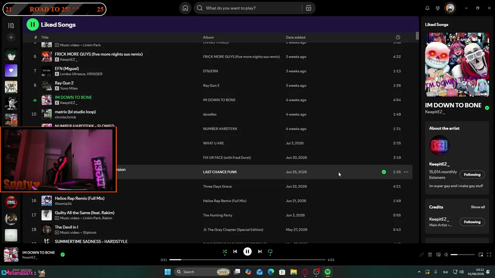Enter full screen mode
This screenshot has width=495, height=278.
[x=489, y=255]
